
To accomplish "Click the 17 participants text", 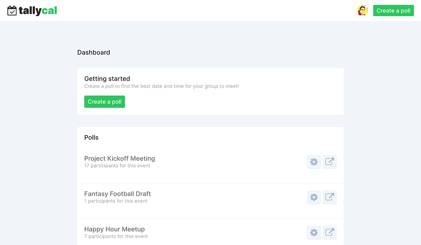I will click(117, 166).
